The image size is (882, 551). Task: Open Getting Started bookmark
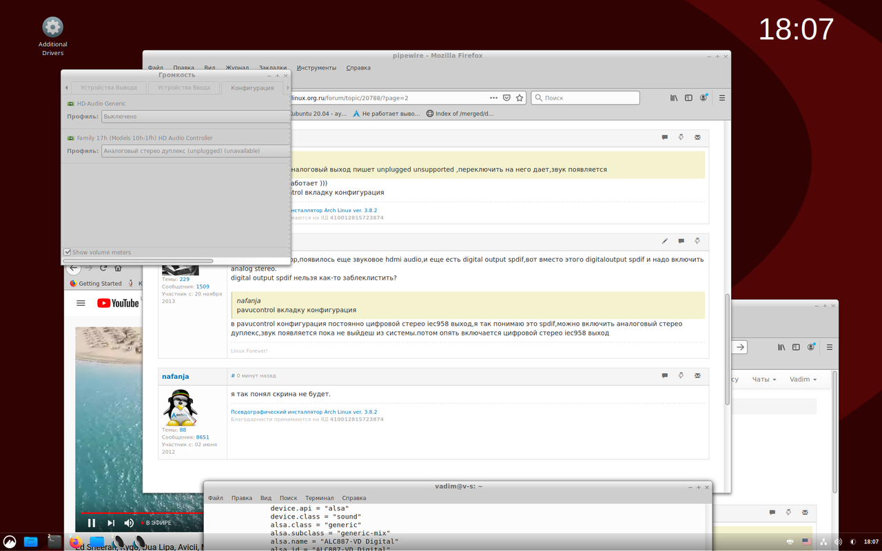pos(95,283)
